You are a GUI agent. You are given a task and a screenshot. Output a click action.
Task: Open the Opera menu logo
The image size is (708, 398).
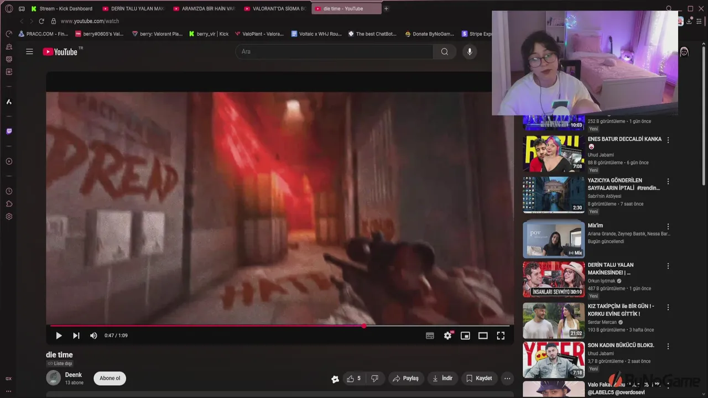[x=9, y=9]
